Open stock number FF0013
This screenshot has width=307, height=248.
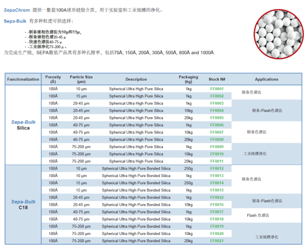[217, 176]
